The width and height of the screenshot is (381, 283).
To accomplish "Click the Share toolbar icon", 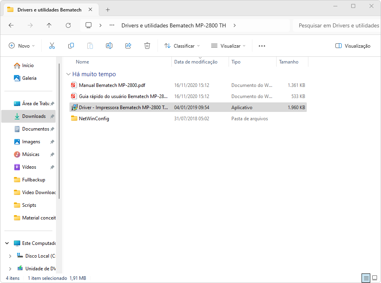I will tap(128, 46).
